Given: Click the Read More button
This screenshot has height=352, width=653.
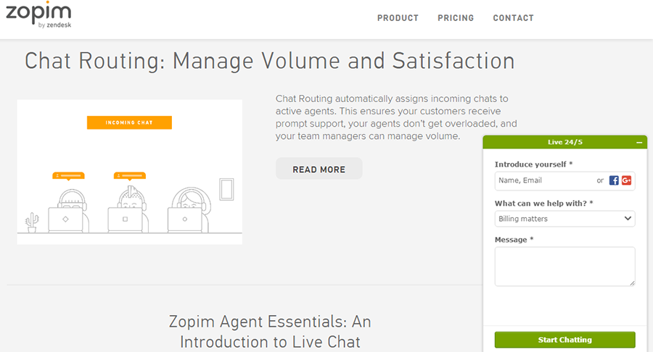Looking at the screenshot, I should pyautogui.click(x=319, y=169).
